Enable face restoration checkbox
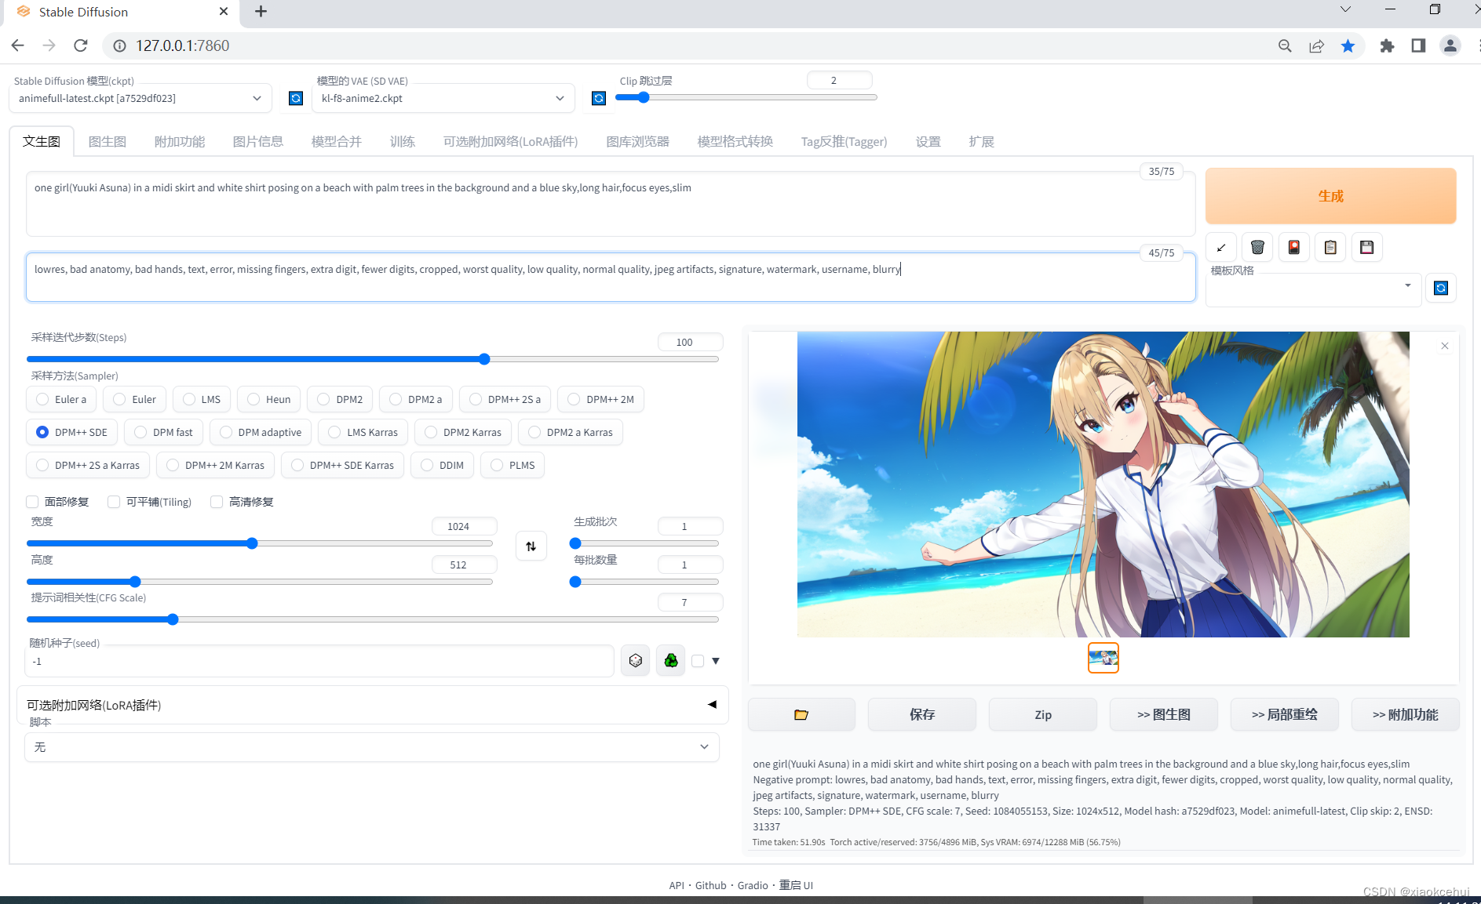 point(32,502)
